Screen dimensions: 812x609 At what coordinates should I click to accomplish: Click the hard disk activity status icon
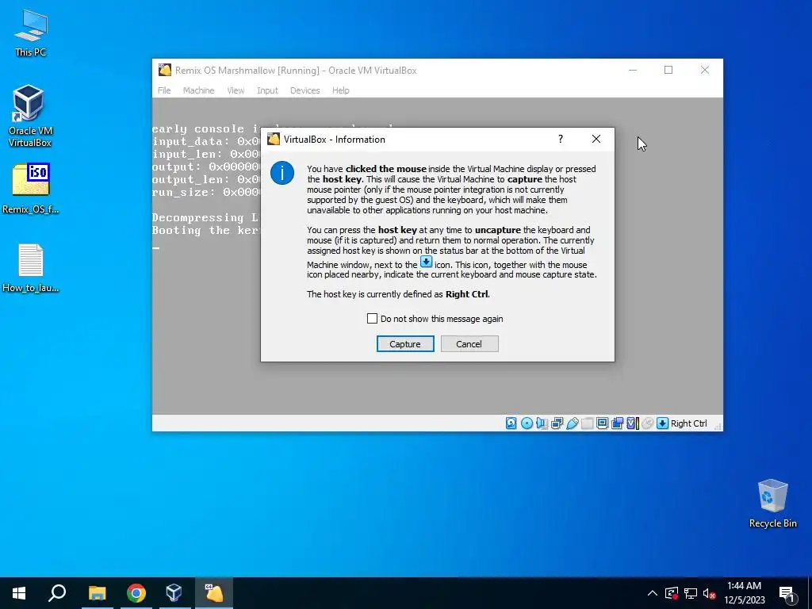511,423
